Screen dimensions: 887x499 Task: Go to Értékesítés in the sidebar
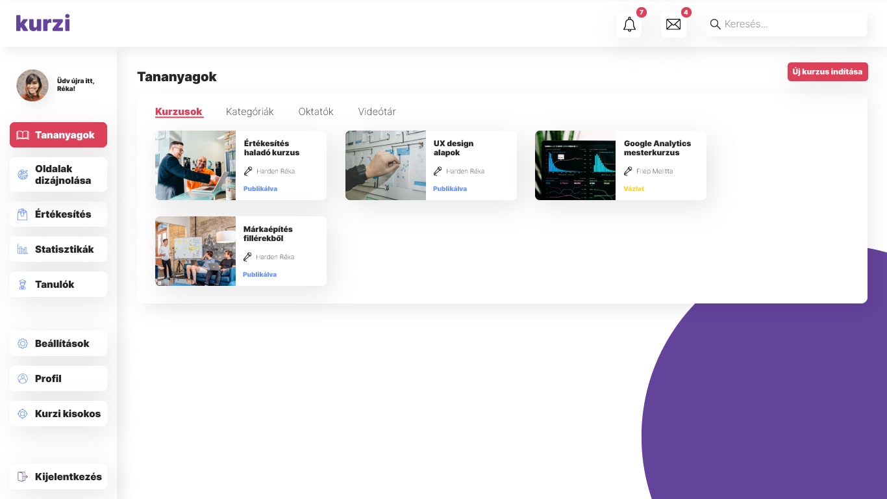tap(58, 214)
